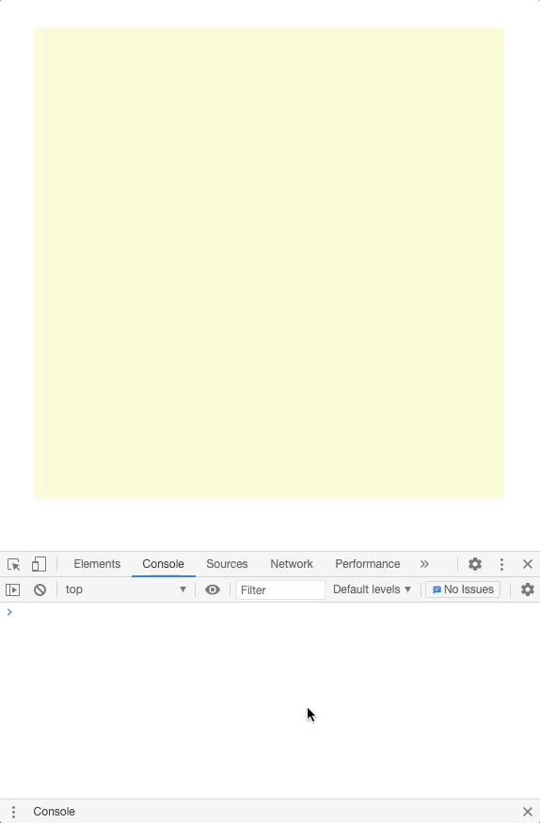The image size is (540, 823).
Task: Close the bottom drawer
Action: pos(528,812)
